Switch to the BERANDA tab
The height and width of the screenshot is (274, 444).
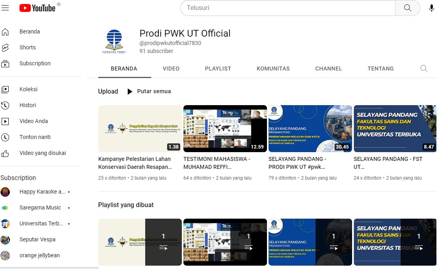click(x=124, y=68)
